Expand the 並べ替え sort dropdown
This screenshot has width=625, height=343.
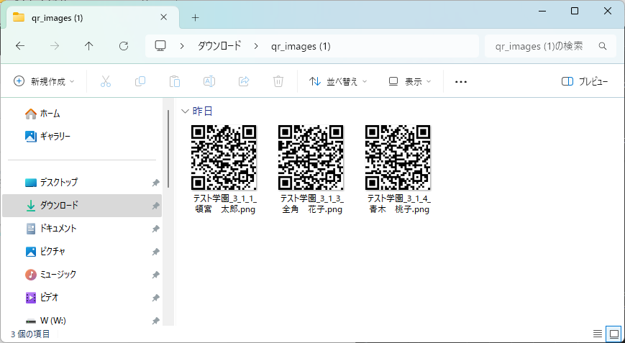(338, 82)
